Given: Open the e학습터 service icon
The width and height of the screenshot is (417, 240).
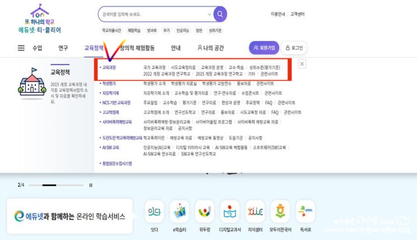Looking at the screenshot, I should [x=180, y=211].
